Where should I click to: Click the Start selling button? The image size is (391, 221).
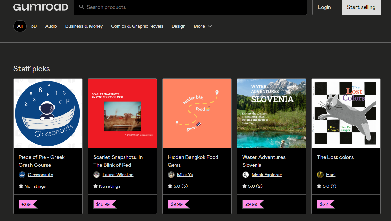click(361, 7)
